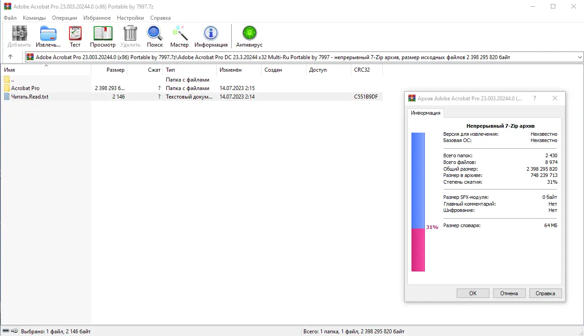Select the Информация tab in the dialog
Image resolution: width=584 pixels, height=336 pixels.
pyautogui.click(x=426, y=113)
